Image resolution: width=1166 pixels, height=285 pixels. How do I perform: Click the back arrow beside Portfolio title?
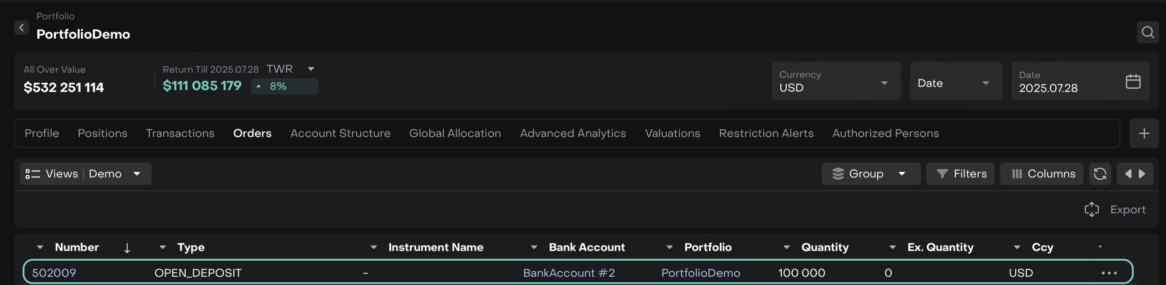(x=21, y=28)
